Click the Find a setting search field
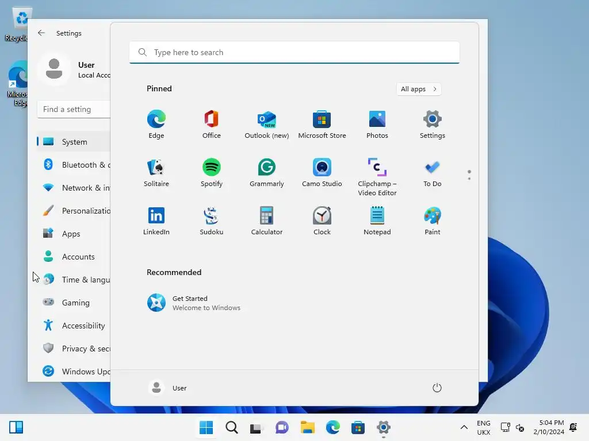This screenshot has width=589, height=441. (74, 109)
